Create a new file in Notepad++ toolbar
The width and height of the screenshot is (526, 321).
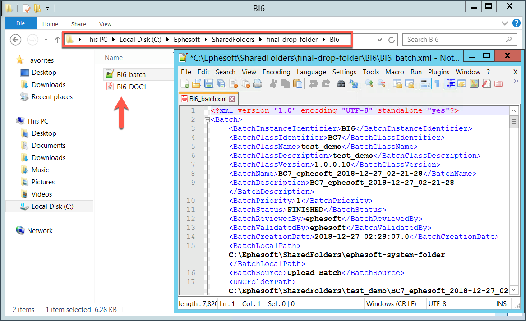(185, 83)
